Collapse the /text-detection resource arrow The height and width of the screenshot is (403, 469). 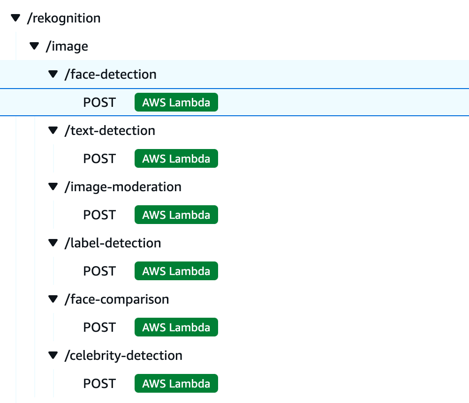pyautogui.click(x=53, y=130)
